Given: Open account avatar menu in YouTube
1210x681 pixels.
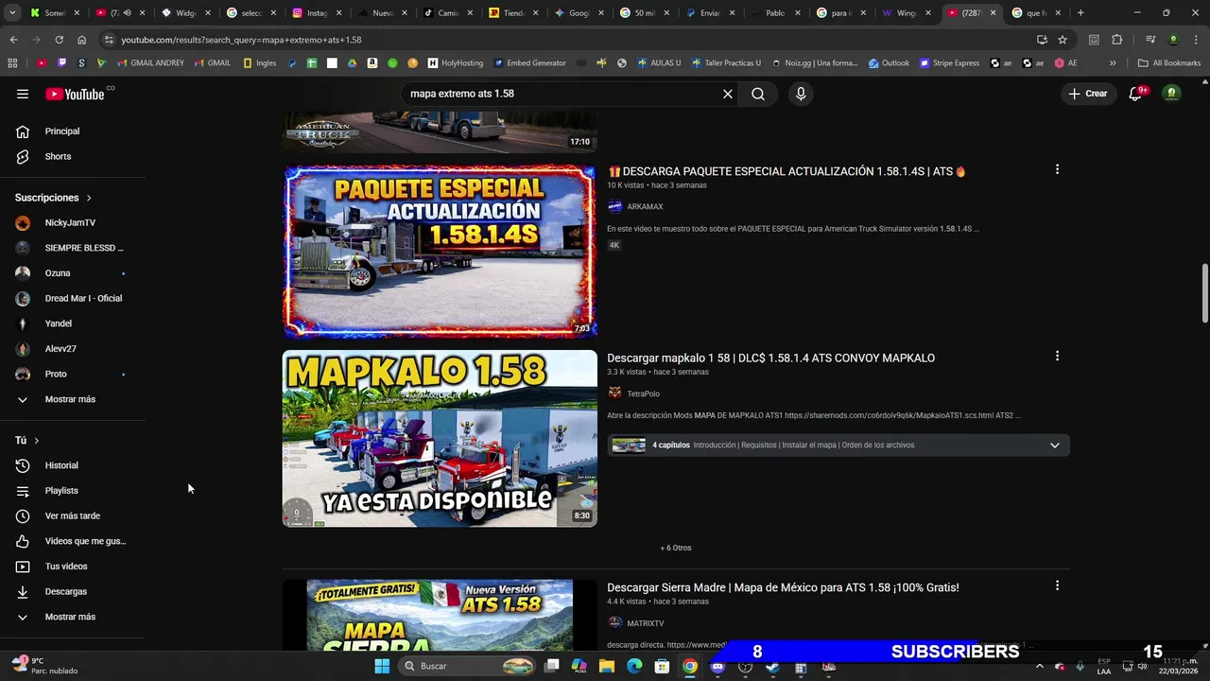Looking at the screenshot, I should [x=1172, y=94].
